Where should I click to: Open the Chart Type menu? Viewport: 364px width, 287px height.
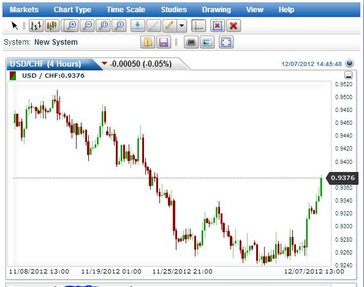[72, 10]
